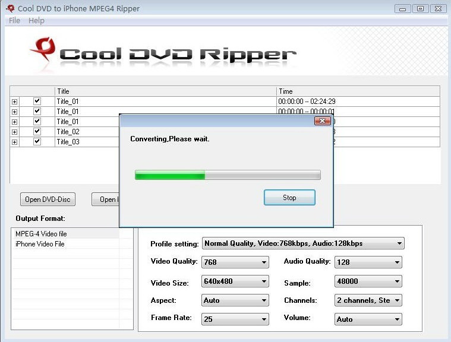The width and height of the screenshot is (451, 342).
Task: Expand the third Title_01 row
Action: coord(14,122)
